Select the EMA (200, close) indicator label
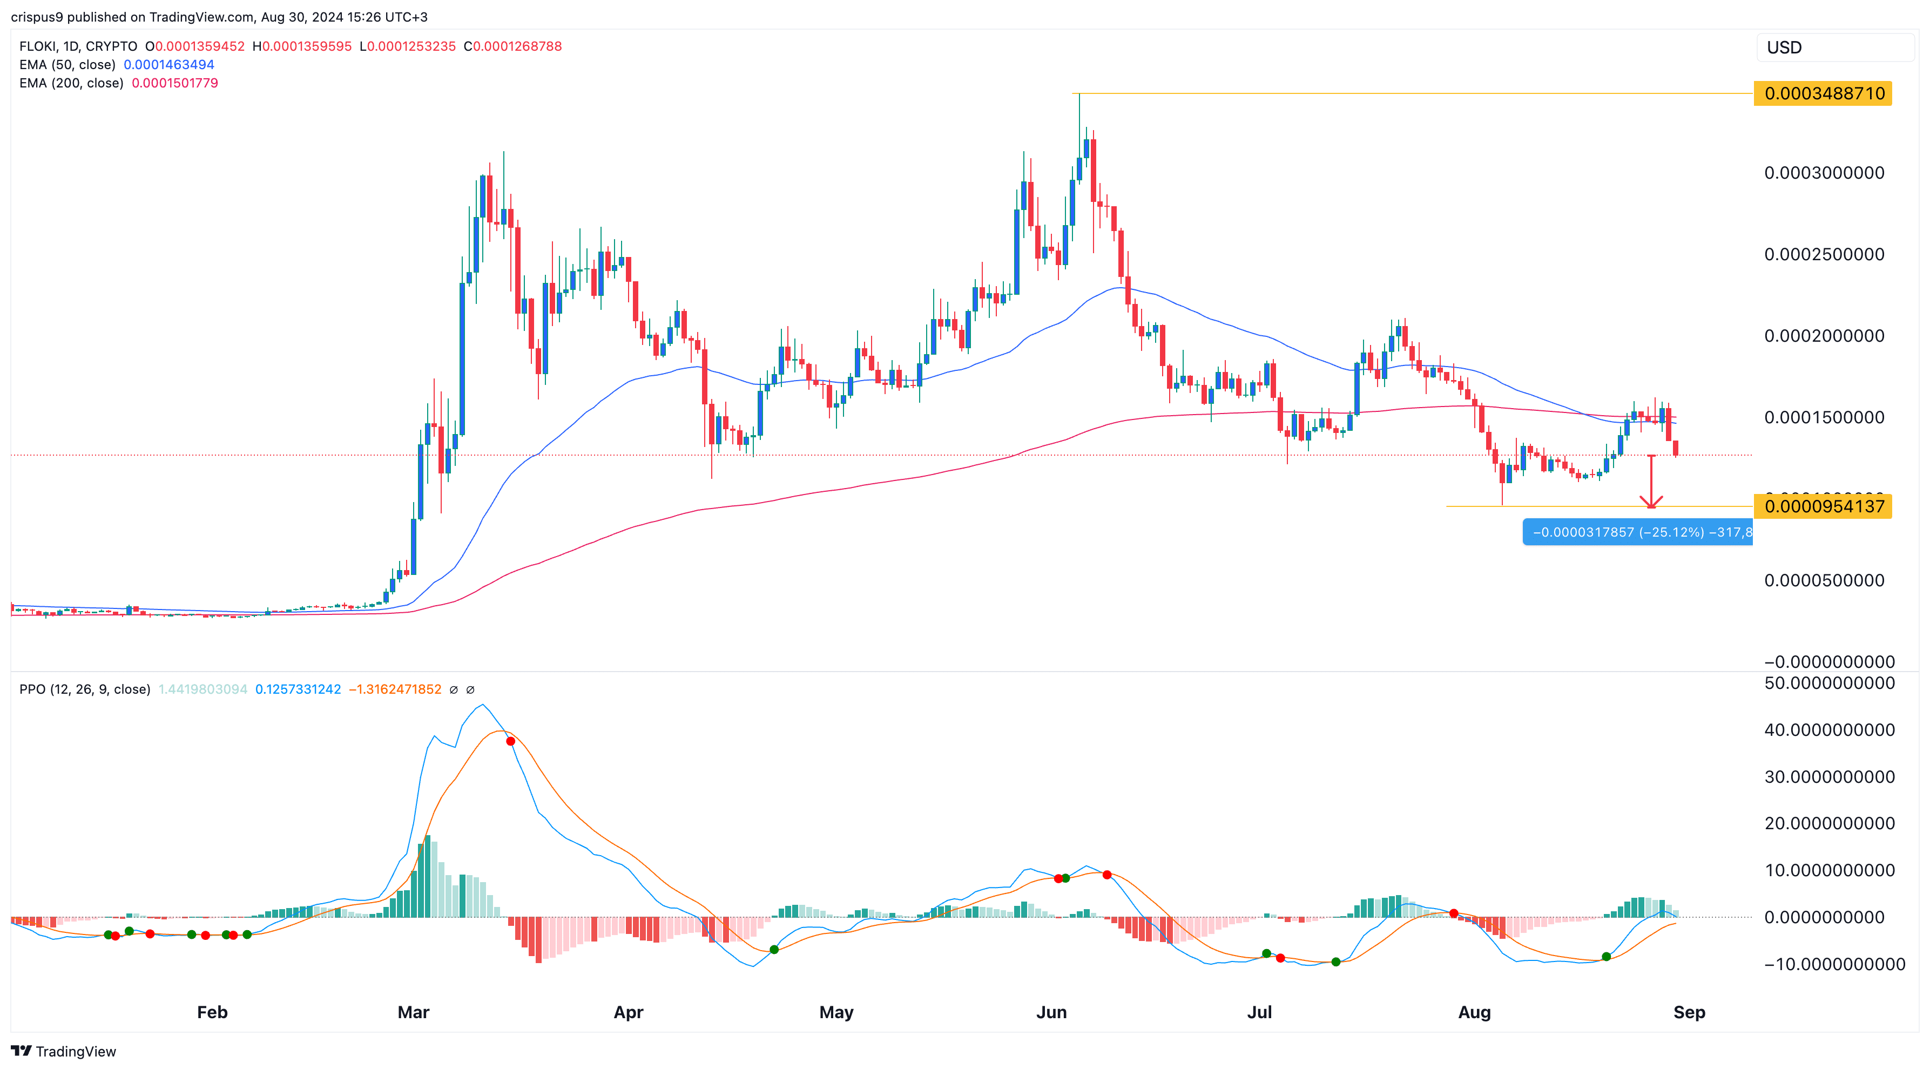The width and height of the screenshot is (1930, 1070). [71, 83]
